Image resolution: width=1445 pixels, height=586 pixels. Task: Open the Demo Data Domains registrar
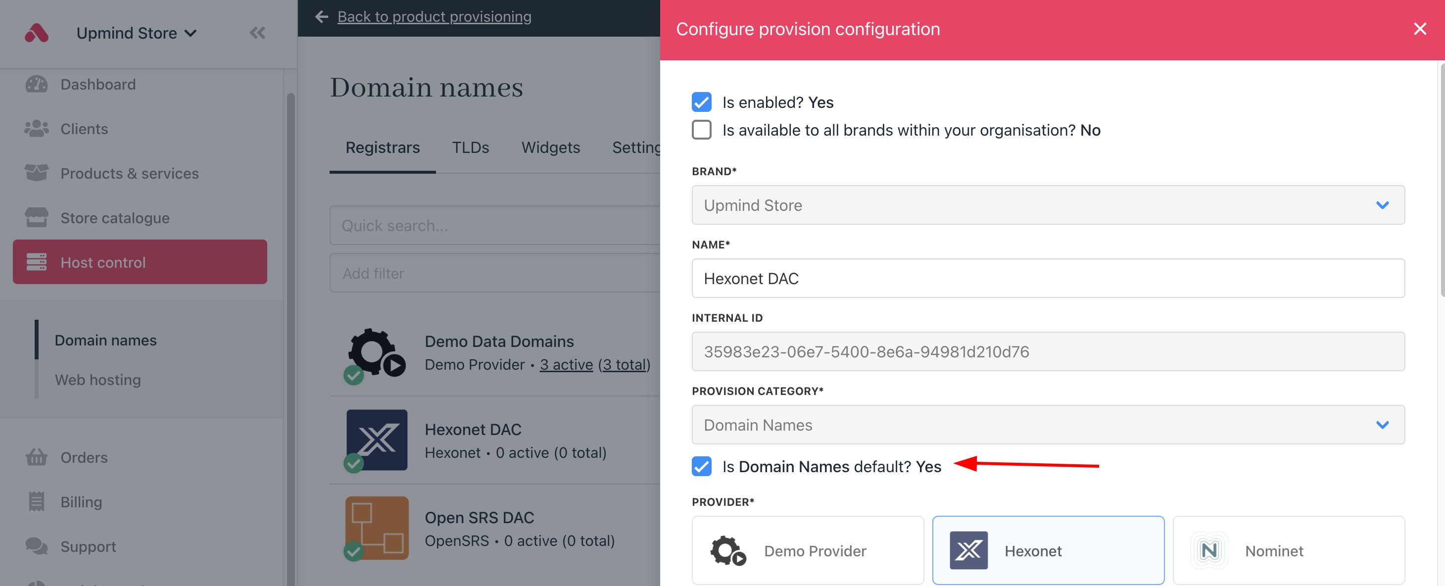(x=495, y=353)
